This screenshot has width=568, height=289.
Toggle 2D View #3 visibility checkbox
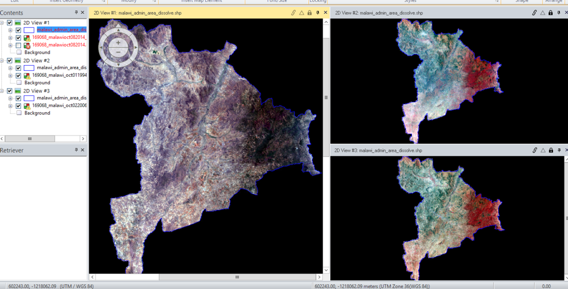tap(10, 91)
